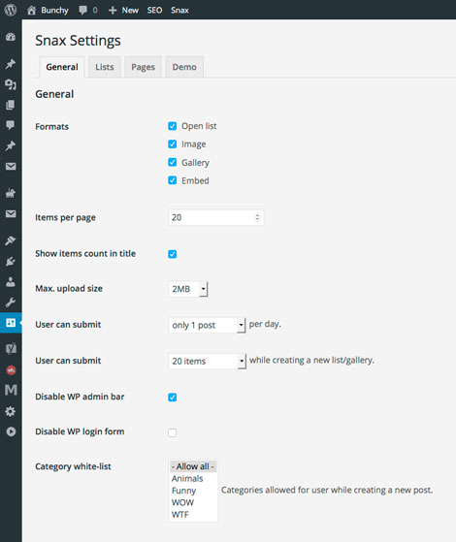The width and height of the screenshot is (456, 542).
Task: Open the Max. upload size dropdown
Action: pos(188,289)
